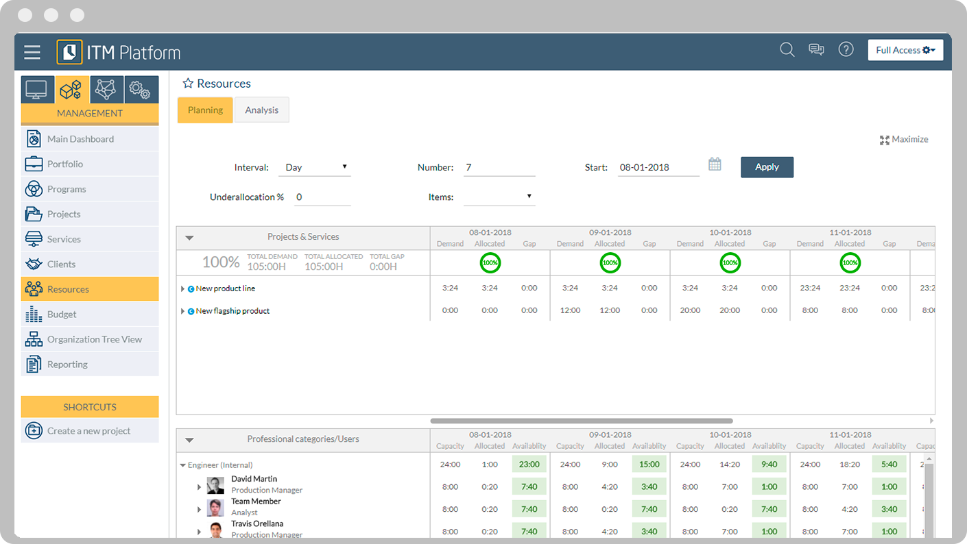The width and height of the screenshot is (967, 544).
Task: Click the Resources sidebar icon
Action: pyautogui.click(x=34, y=289)
